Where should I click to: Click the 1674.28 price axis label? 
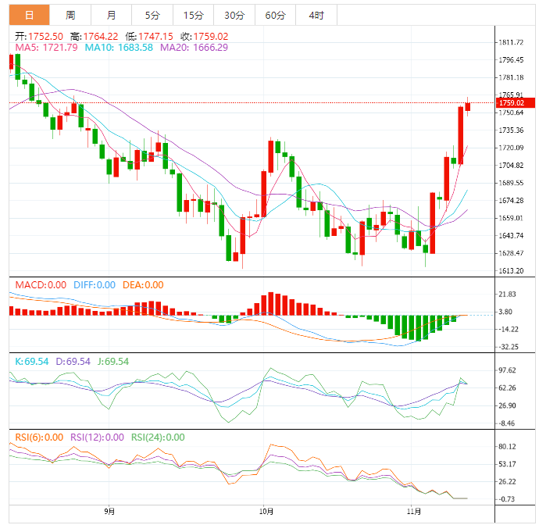(x=511, y=200)
